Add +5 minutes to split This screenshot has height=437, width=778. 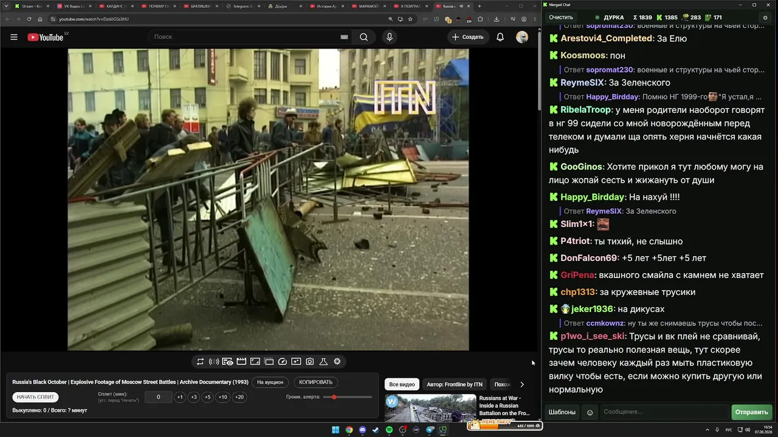tap(208, 398)
